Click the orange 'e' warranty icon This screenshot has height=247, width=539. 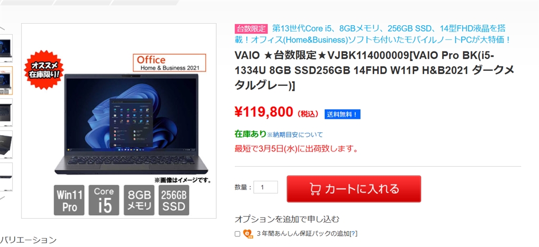[x=248, y=234]
